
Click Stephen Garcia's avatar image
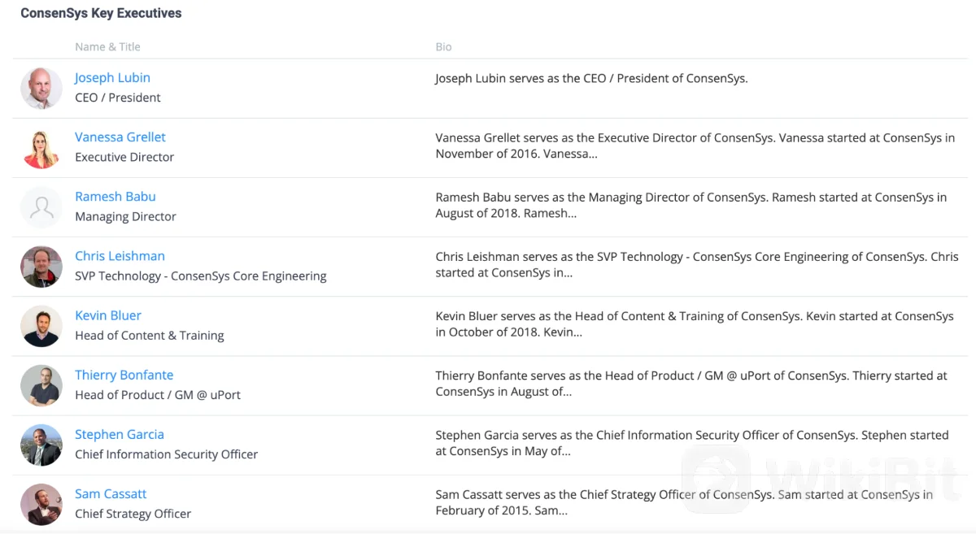[41, 445]
